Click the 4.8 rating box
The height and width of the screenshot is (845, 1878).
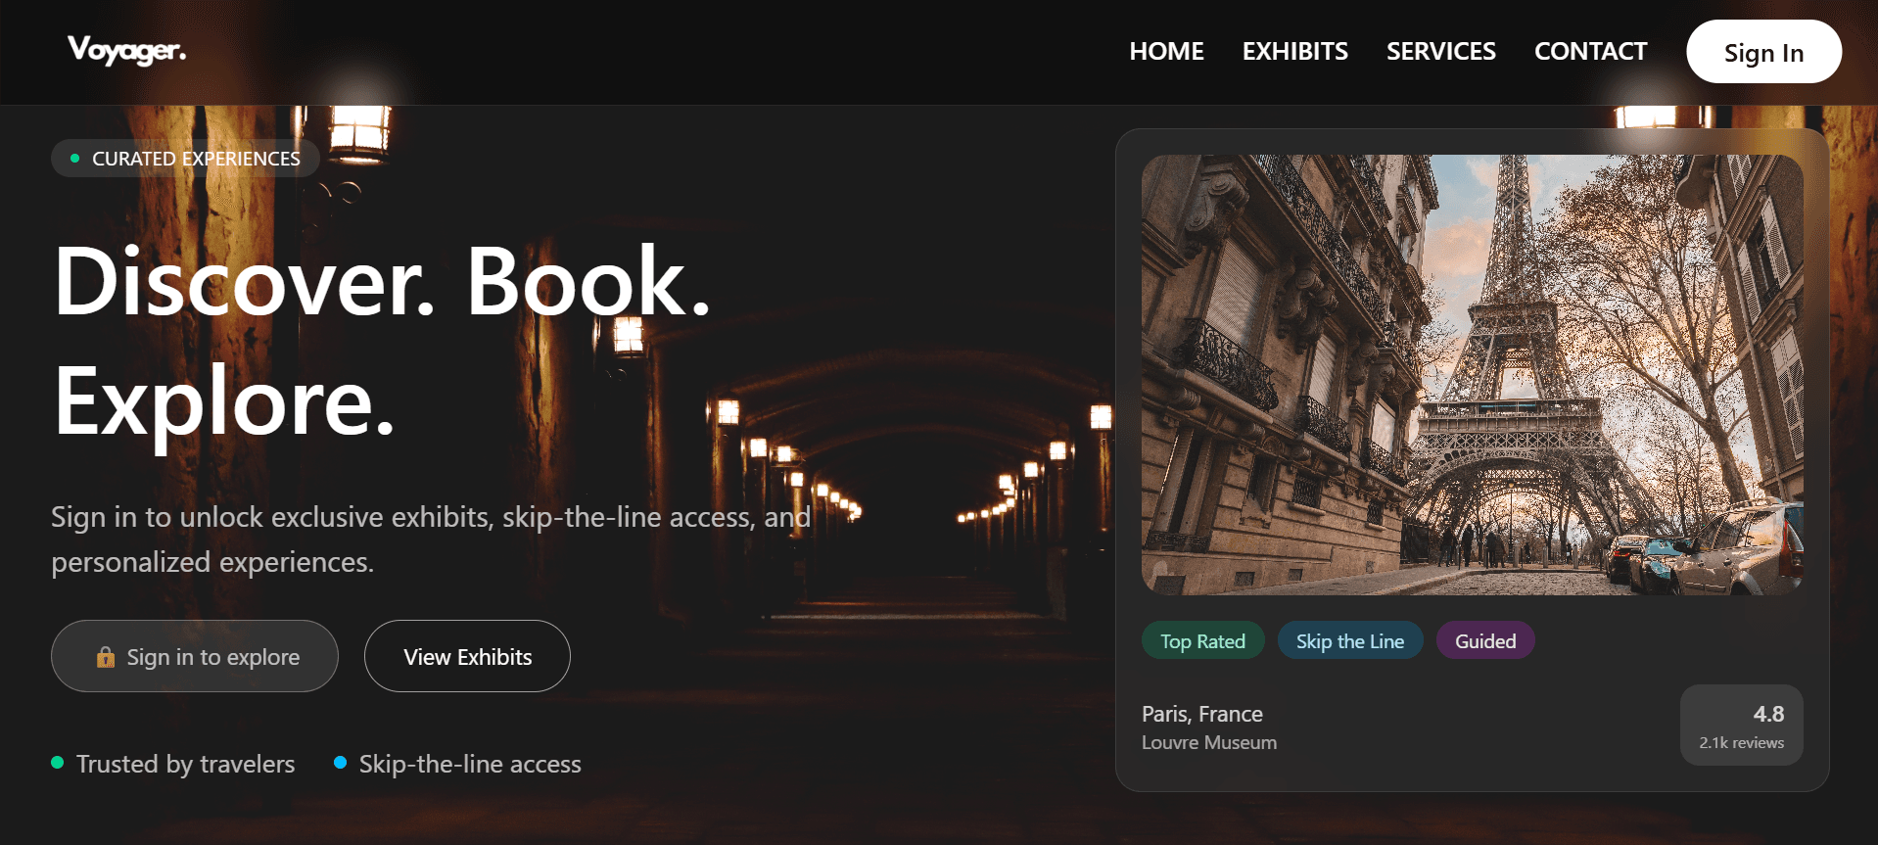click(x=1741, y=725)
